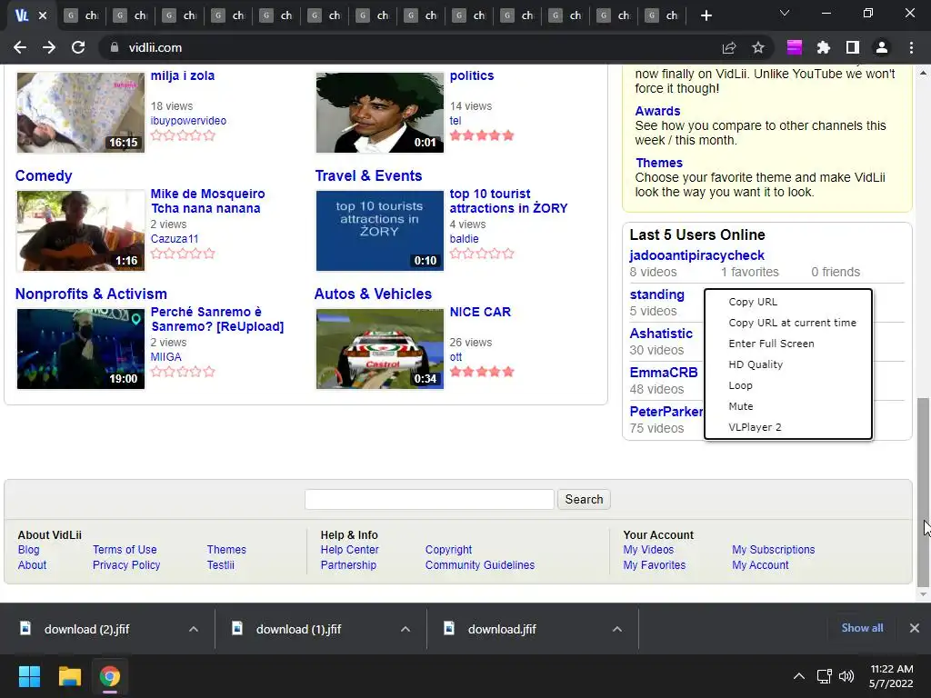Show hidden system tray icons
The height and width of the screenshot is (698, 931).
tap(799, 676)
